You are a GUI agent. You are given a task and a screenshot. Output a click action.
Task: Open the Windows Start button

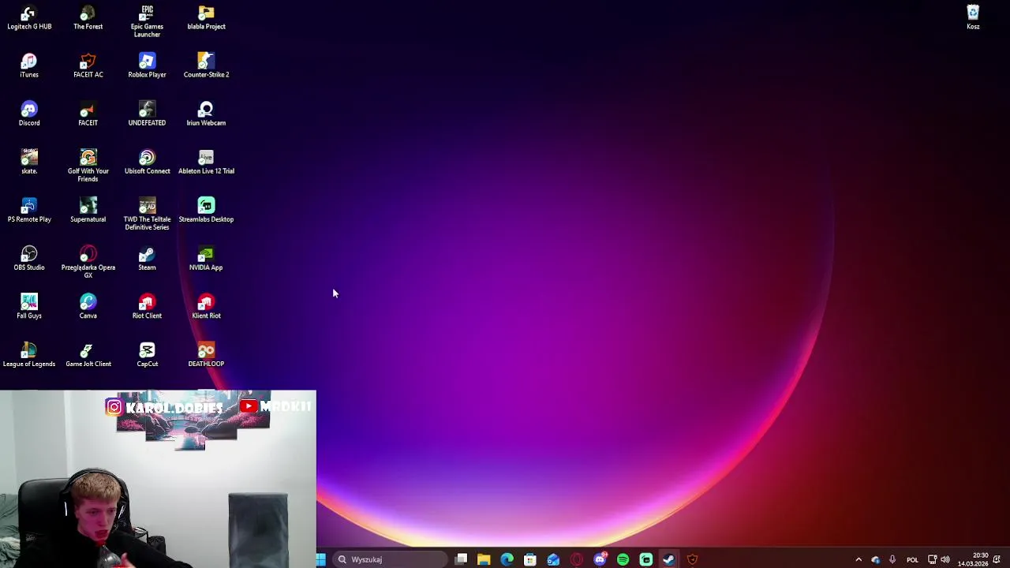tap(321, 559)
